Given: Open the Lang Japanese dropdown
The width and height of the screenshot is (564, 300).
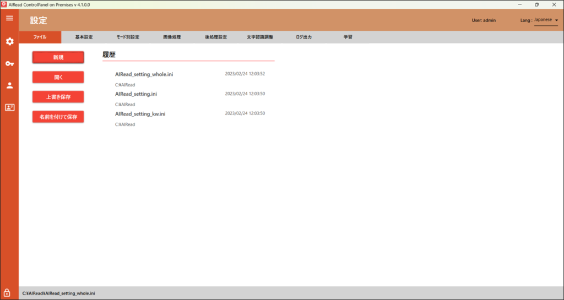Looking at the screenshot, I should pos(546,20).
